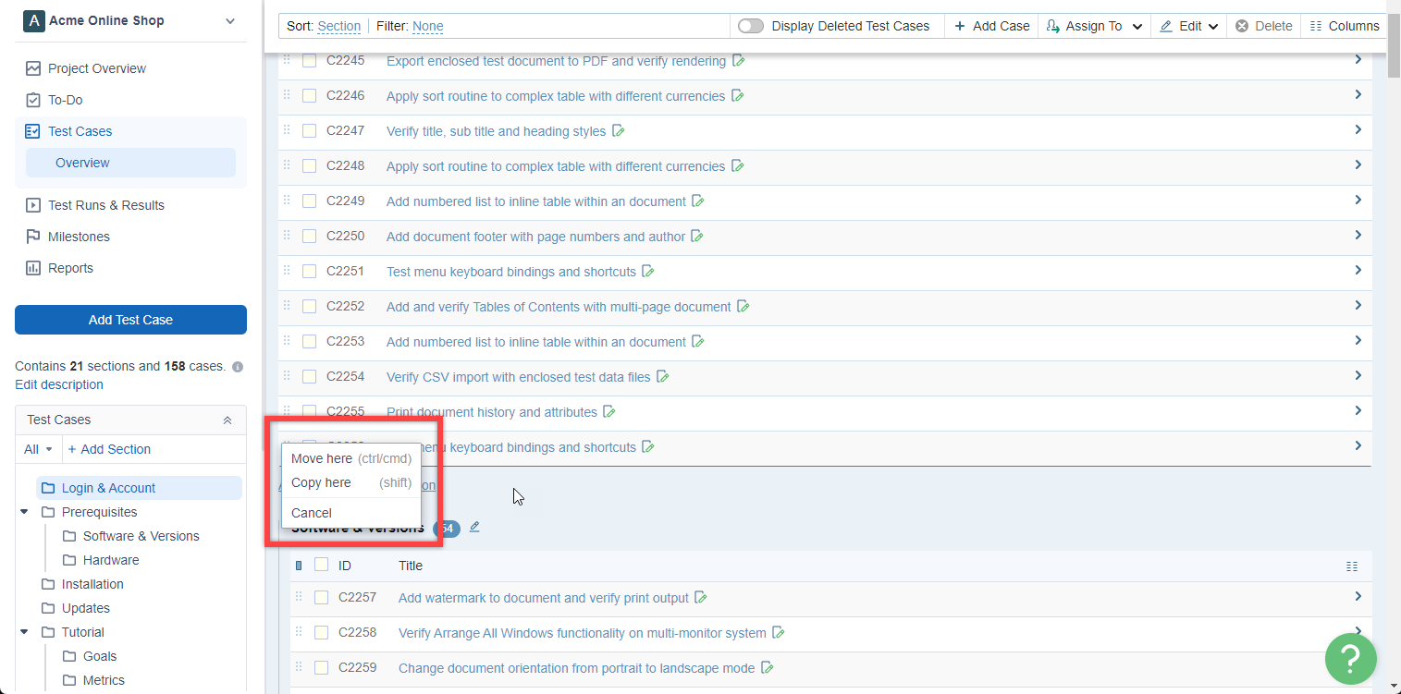Collapse the Tutorial tree folder
The image size is (1401, 694).
[x=24, y=632]
